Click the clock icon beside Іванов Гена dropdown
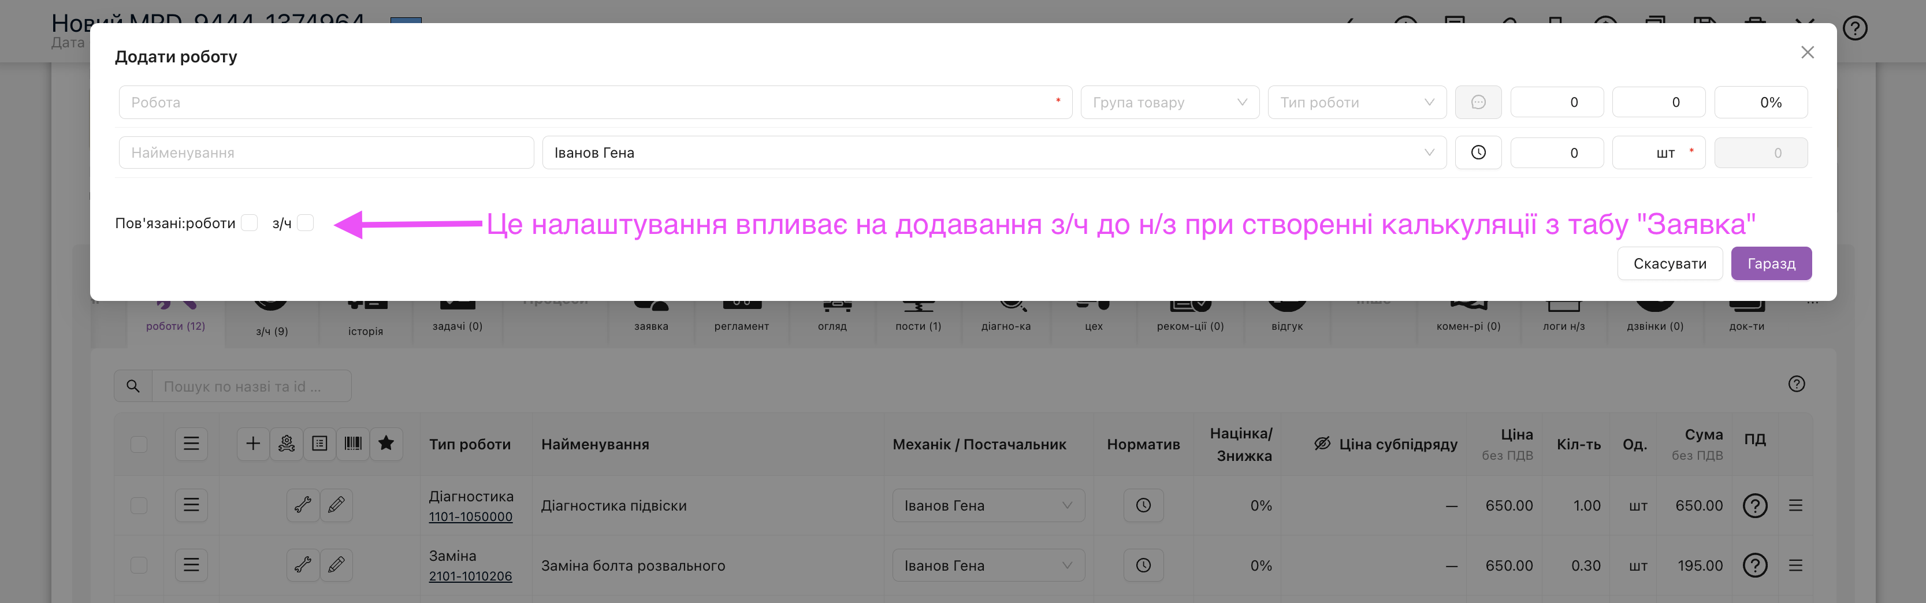 point(1477,152)
